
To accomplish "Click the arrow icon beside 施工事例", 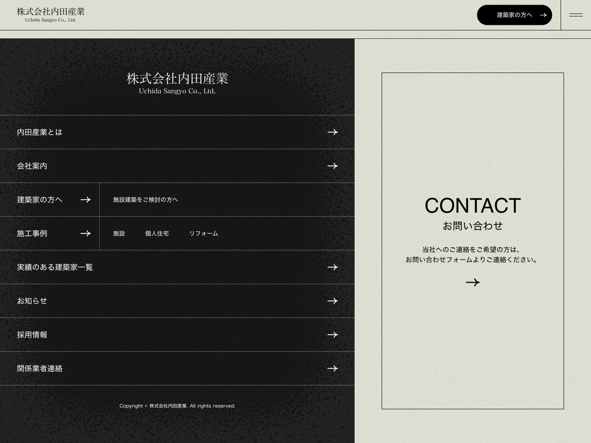I will click(85, 233).
